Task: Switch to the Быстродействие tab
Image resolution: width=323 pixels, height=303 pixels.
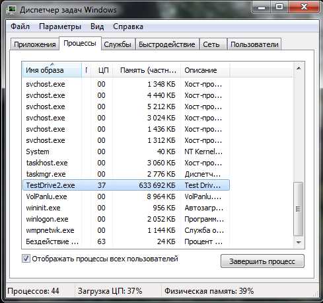Action: click(167, 44)
